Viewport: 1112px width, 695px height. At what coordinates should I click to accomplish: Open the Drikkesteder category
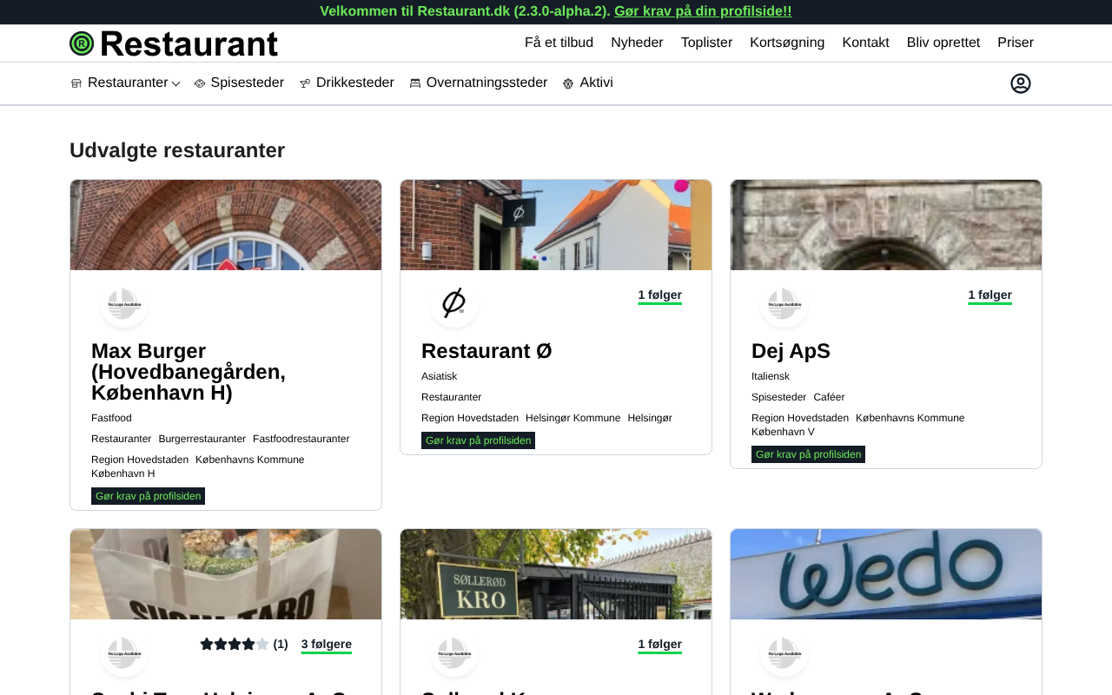(347, 83)
